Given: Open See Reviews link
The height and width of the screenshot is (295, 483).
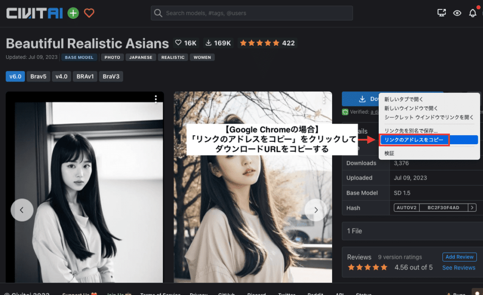Looking at the screenshot, I should coord(458,268).
